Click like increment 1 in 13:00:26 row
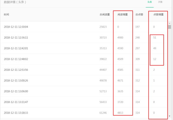Image resolution: width=173 pixels, height=120 pixels. tap(154, 81)
